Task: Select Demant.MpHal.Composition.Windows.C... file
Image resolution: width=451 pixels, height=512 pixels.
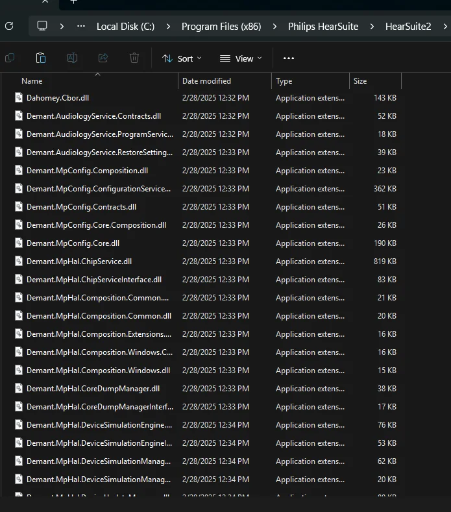Action: tap(99, 352)
